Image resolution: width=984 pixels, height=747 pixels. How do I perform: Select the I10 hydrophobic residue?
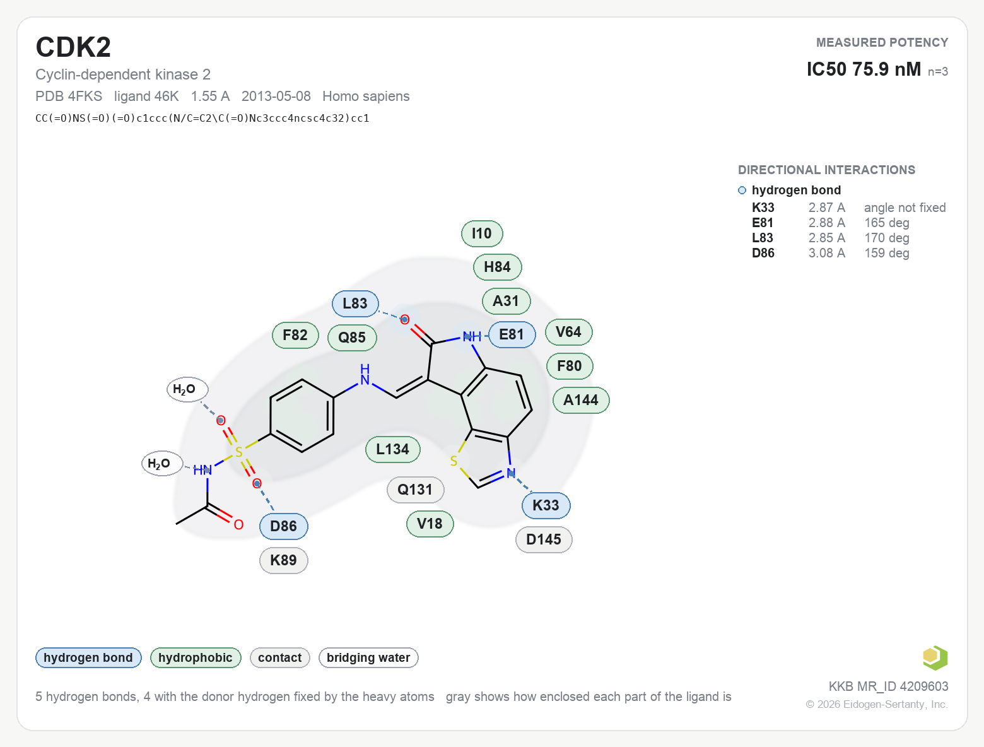tap(482, 233)
